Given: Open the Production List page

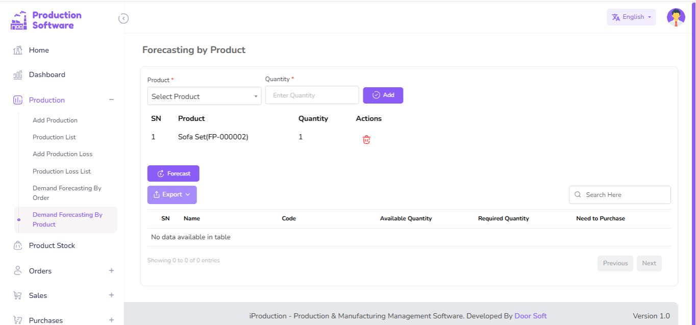Looking at the screenshot, I should tap(54, 137).
